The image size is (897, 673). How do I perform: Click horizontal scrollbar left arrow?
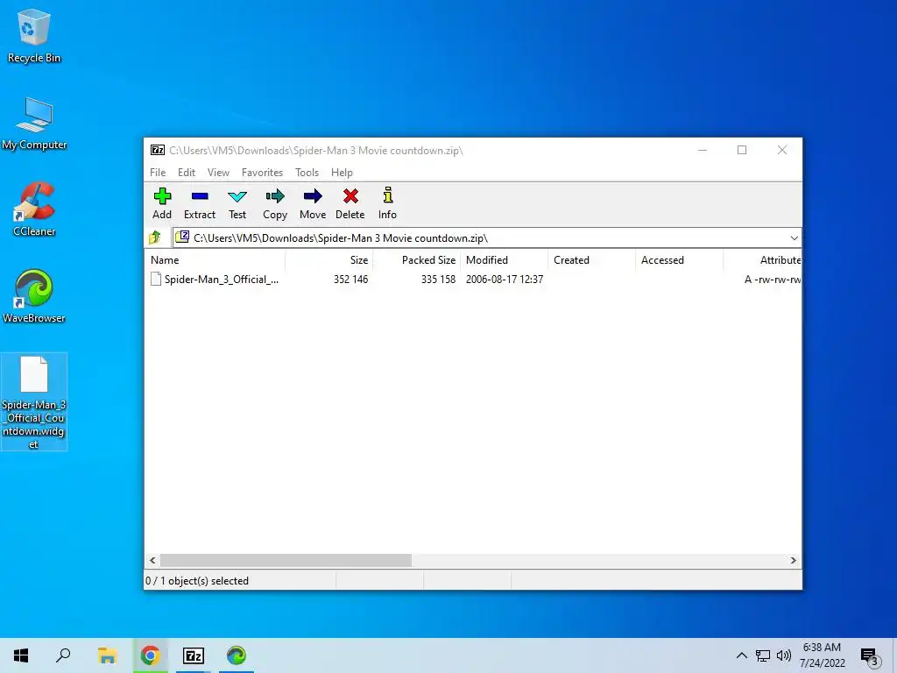pyautogui.click(x=152, y=560)
